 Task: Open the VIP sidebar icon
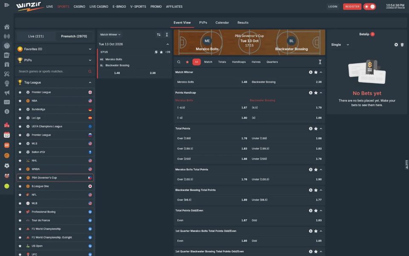click(7, 102)
